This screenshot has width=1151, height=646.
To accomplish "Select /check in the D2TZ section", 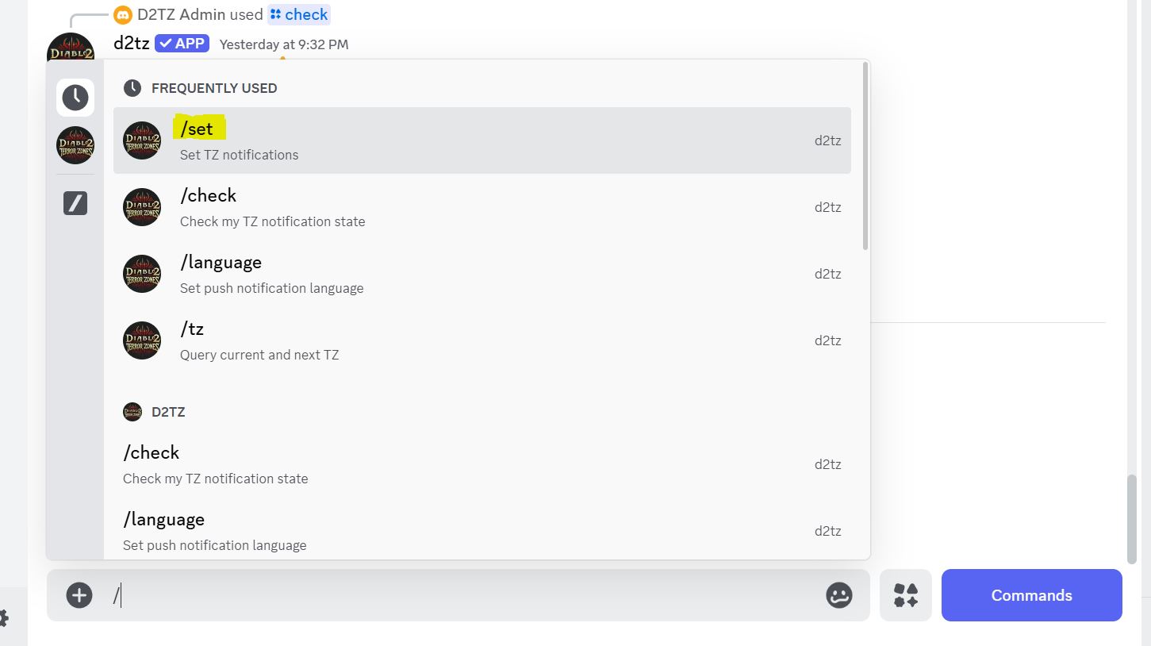I will tap(482, 464).
